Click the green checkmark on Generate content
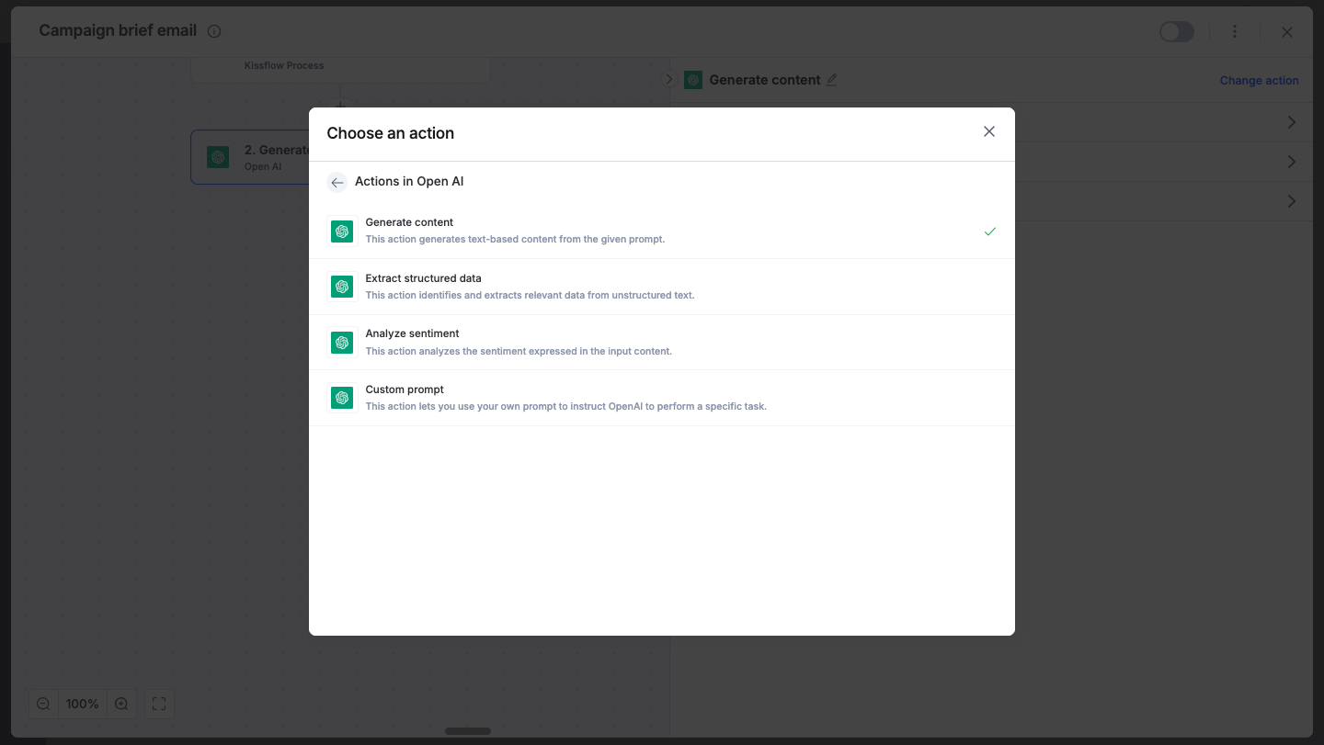 point(990,231)
